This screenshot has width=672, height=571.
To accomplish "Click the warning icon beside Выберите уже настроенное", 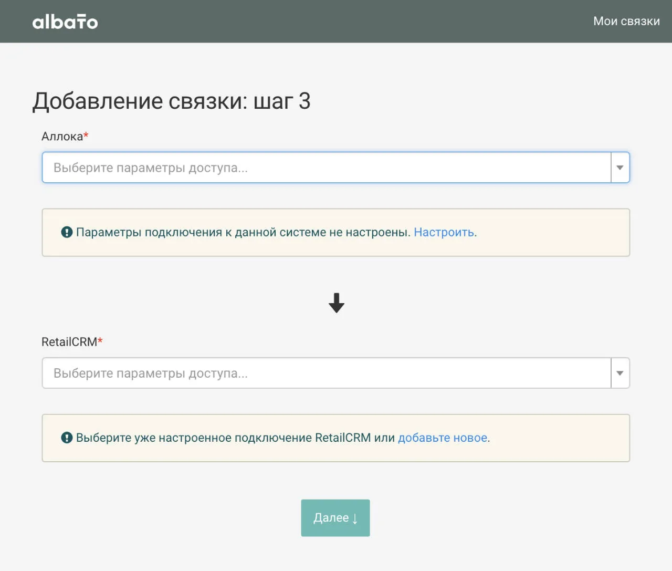I will point(67,438).
